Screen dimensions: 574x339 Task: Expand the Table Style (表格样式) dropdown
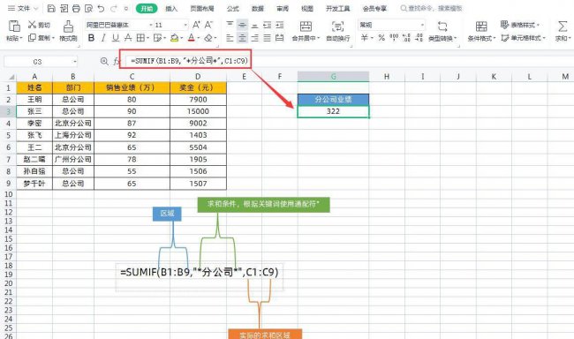(538, 25)
